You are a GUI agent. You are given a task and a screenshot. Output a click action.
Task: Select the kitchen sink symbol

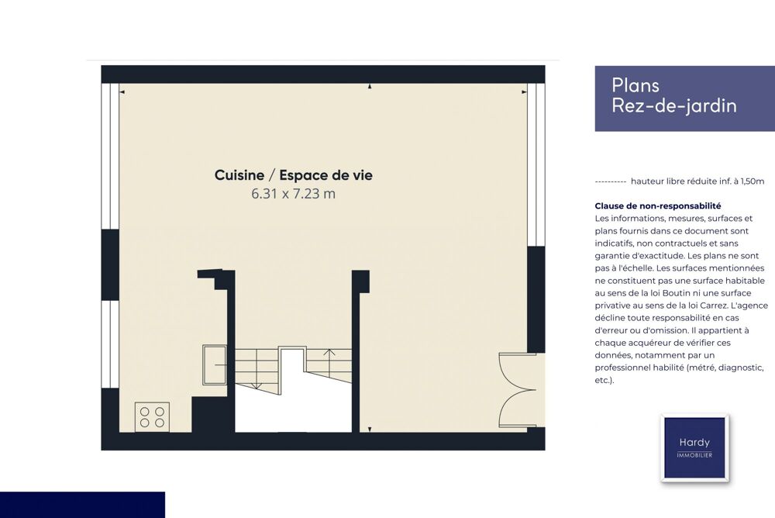pos(215,364)
